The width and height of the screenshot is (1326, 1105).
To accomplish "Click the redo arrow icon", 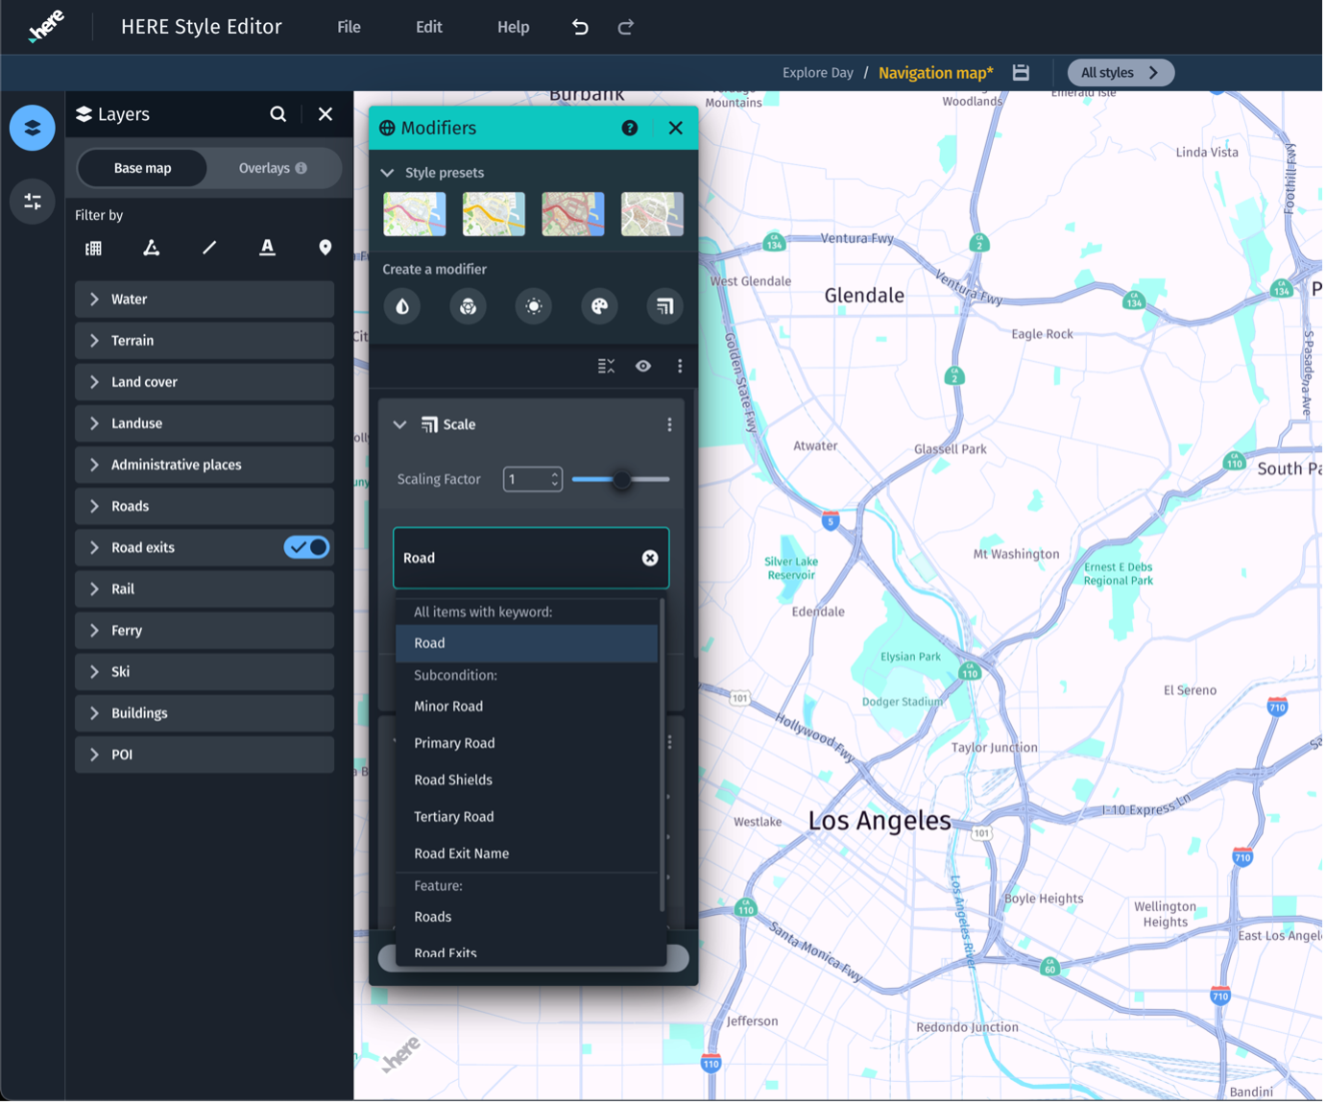I will 626,27.
